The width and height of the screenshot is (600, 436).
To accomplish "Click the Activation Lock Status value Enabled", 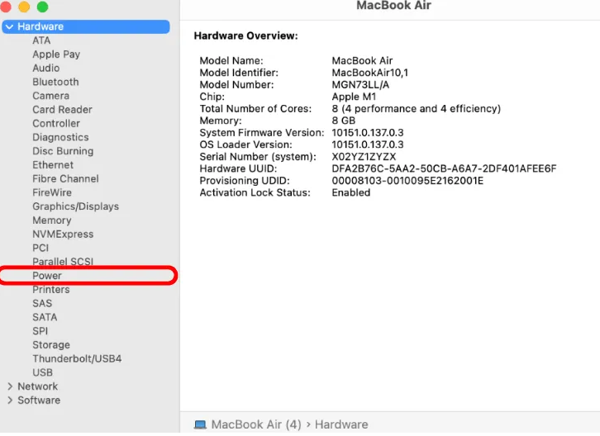I will pyautogui.click(x=351, y=192).
